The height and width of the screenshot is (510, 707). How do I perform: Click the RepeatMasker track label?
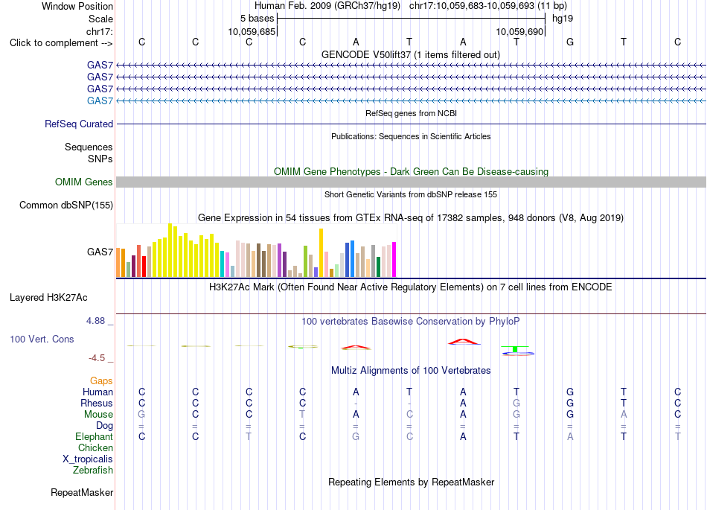(x=82, y=493)
